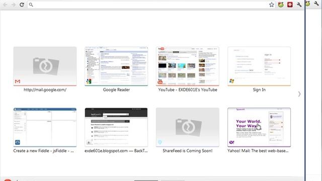Open the green face extension icon
This screenshot has height=181, width=322.
pos(281,5)
